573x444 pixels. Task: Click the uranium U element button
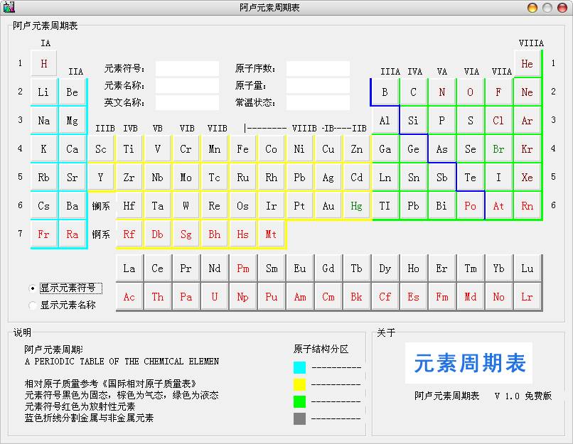tap(214, 297)
